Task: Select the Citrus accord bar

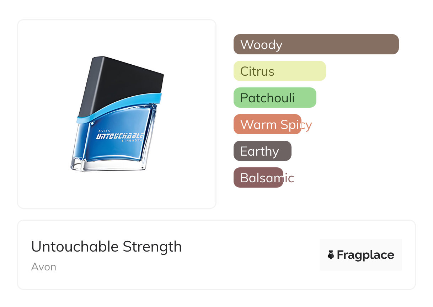Action: click(280, 71)
